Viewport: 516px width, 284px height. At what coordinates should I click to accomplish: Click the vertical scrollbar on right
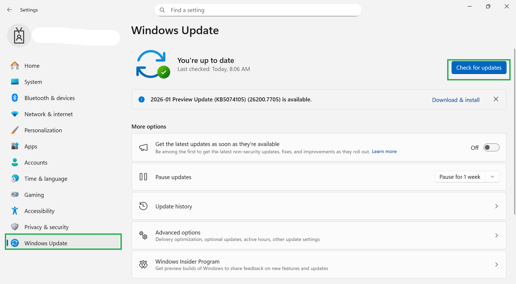[x=515, y=131]
